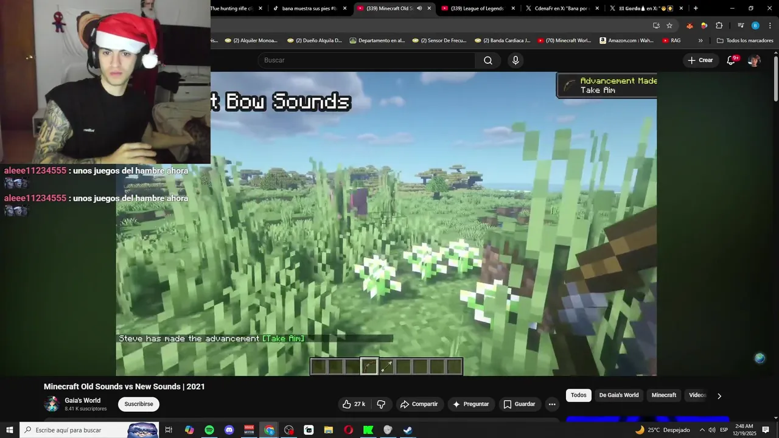
Task: Show next filter chips with arrow
Action: click(x=719, y=396)
